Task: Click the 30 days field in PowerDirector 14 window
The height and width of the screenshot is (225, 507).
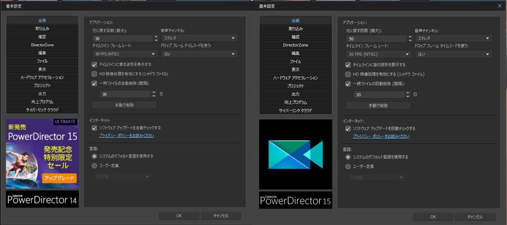Action: 125,94
